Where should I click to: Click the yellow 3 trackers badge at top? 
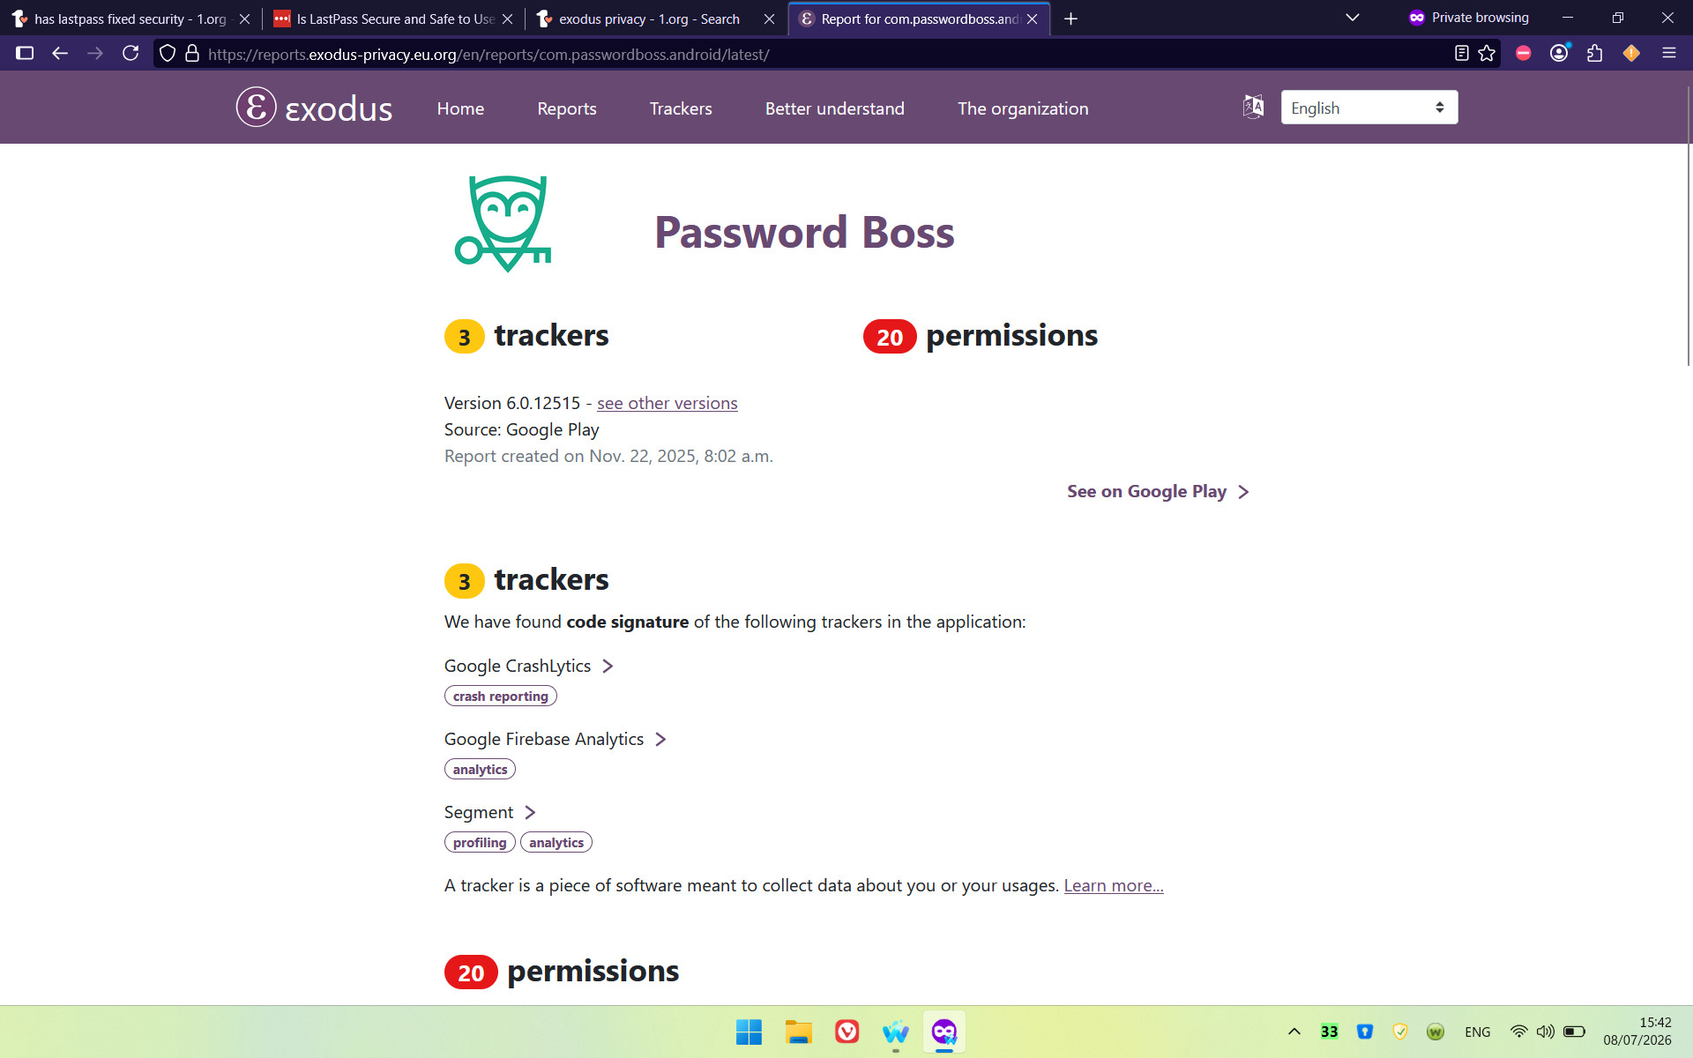click(x=464, y=337)
